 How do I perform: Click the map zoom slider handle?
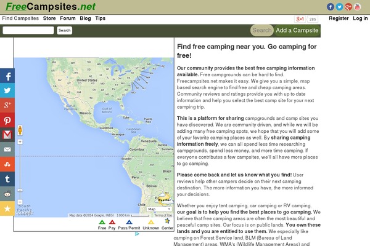(x=20, y=190)
